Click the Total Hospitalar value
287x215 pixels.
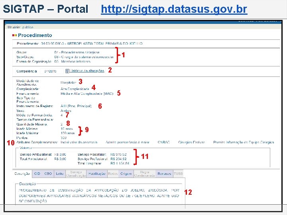[x=120, y=163]
